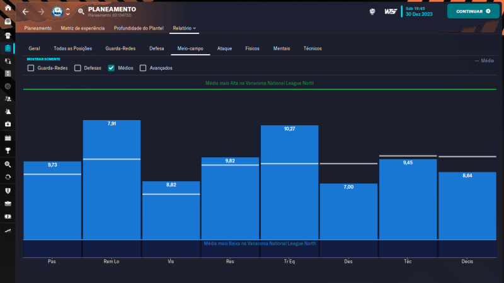Expand the Relatório dropdown menu

(185, 28)
